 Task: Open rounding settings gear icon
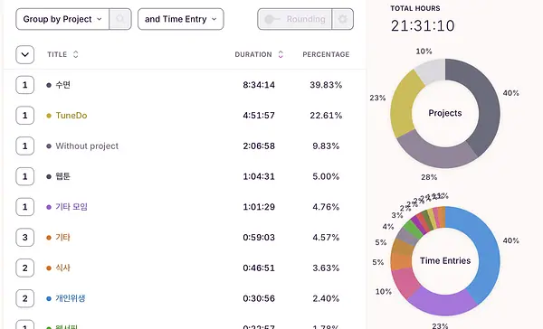tap(342, 19)
